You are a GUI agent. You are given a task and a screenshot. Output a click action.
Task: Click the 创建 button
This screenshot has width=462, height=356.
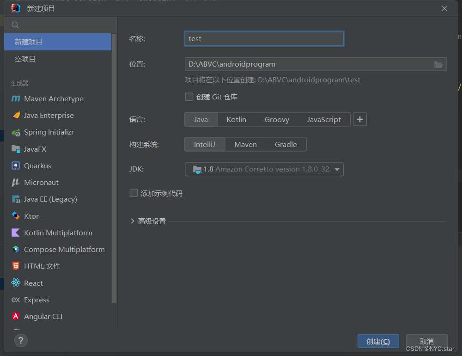tap(378, 341)
